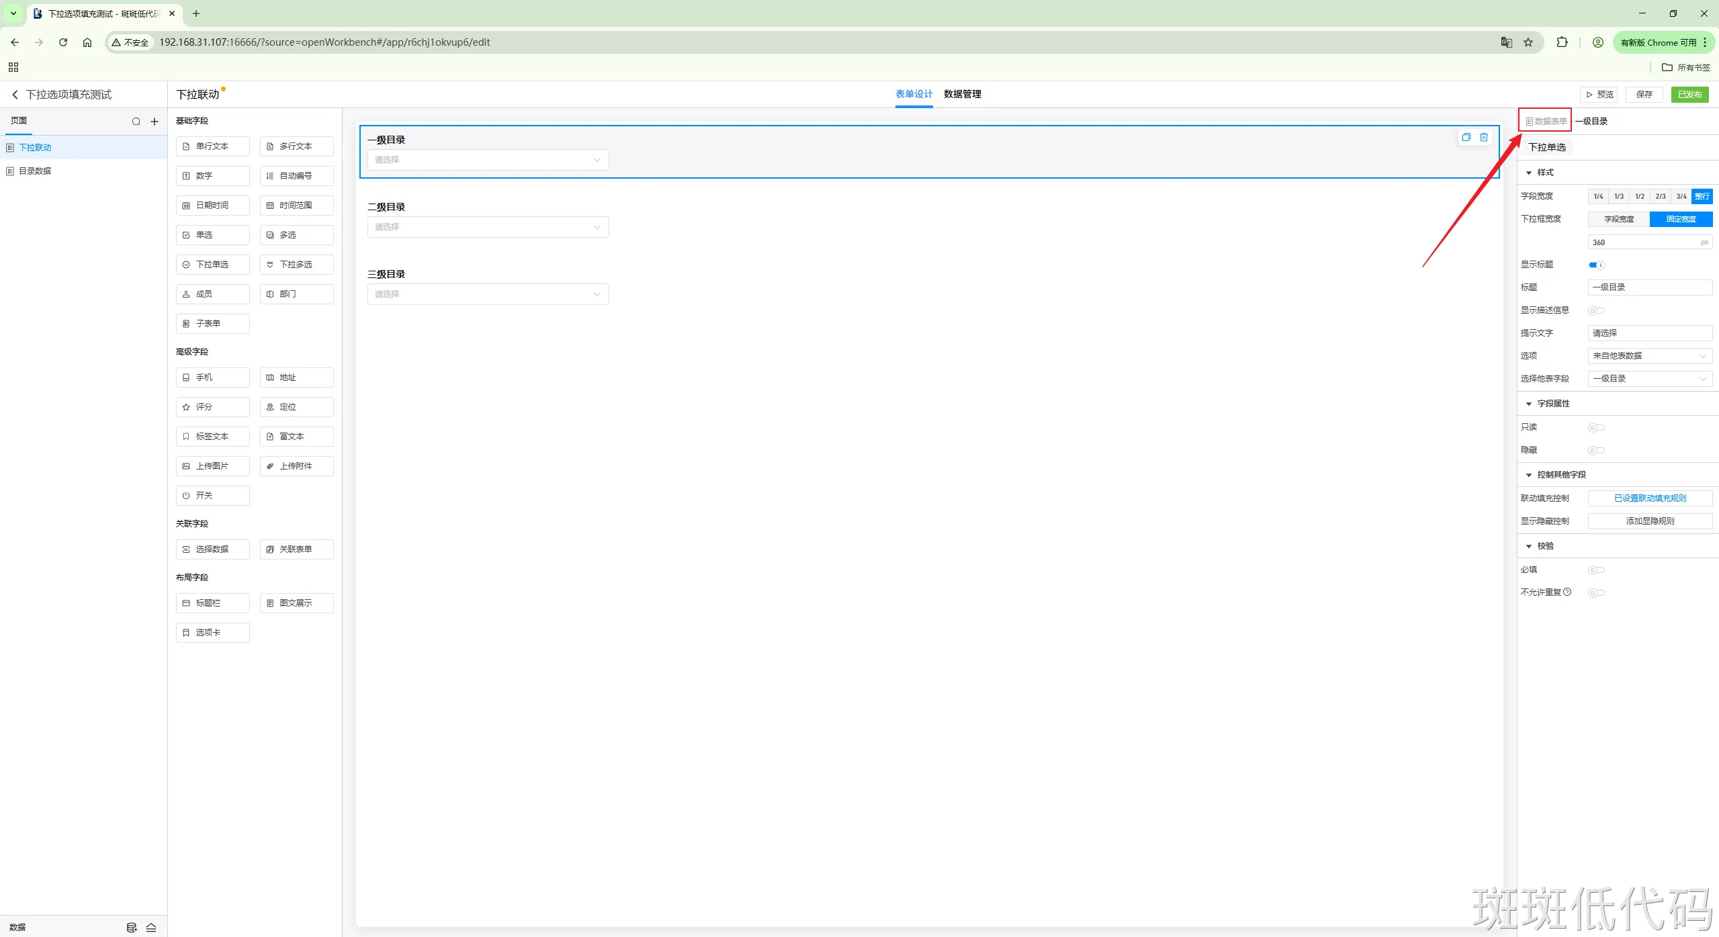Enable the 只读 toggle

[x=1596, y=428]
